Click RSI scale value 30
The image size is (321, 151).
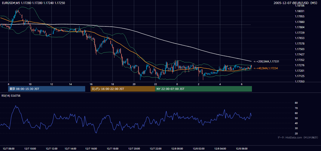(296, 128)
